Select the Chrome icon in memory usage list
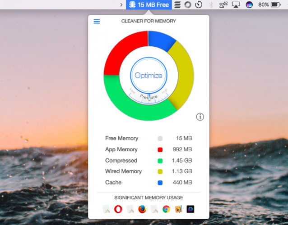This screenshot has height=225, width=288. point(166,209)
